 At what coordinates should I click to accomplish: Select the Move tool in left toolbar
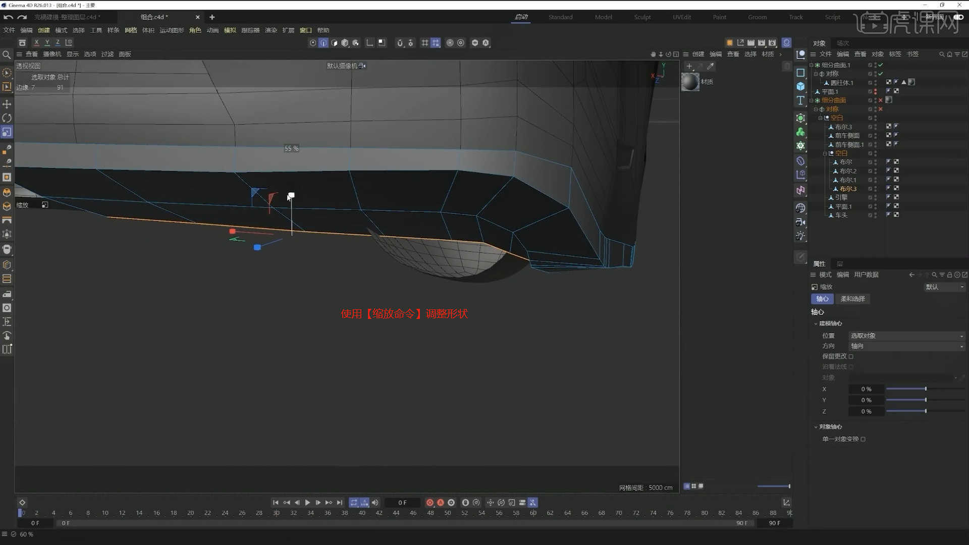[x=7, y=104]
